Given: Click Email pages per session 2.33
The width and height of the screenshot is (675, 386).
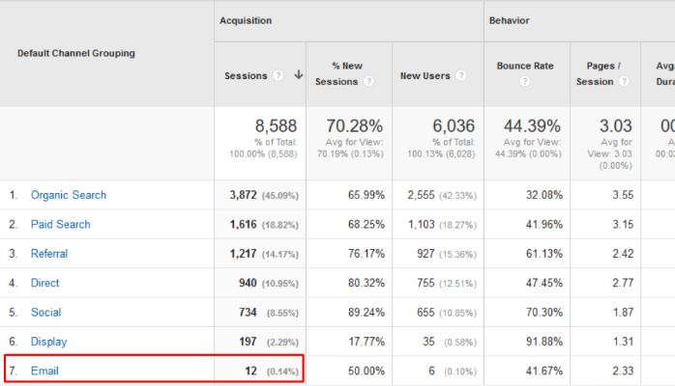Looking at the screenshot, I should (623, 371).
